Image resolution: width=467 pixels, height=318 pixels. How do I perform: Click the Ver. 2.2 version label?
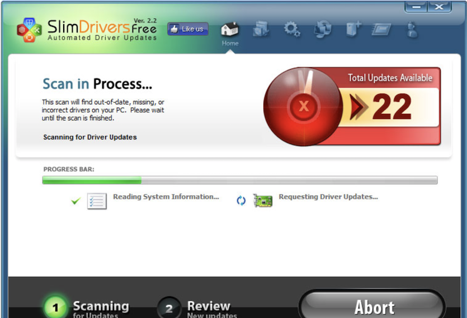click(145, 21)
